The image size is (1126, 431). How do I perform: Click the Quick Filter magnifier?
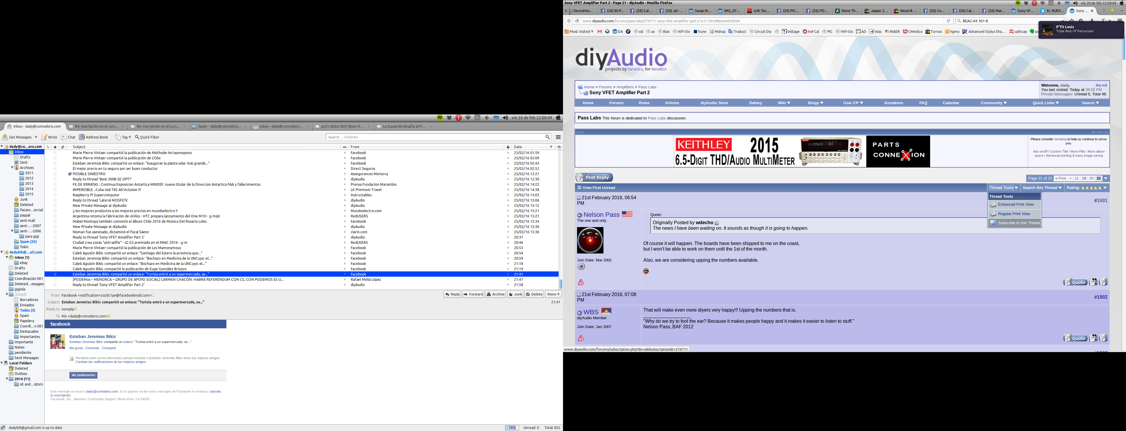[x=137, y=137]
